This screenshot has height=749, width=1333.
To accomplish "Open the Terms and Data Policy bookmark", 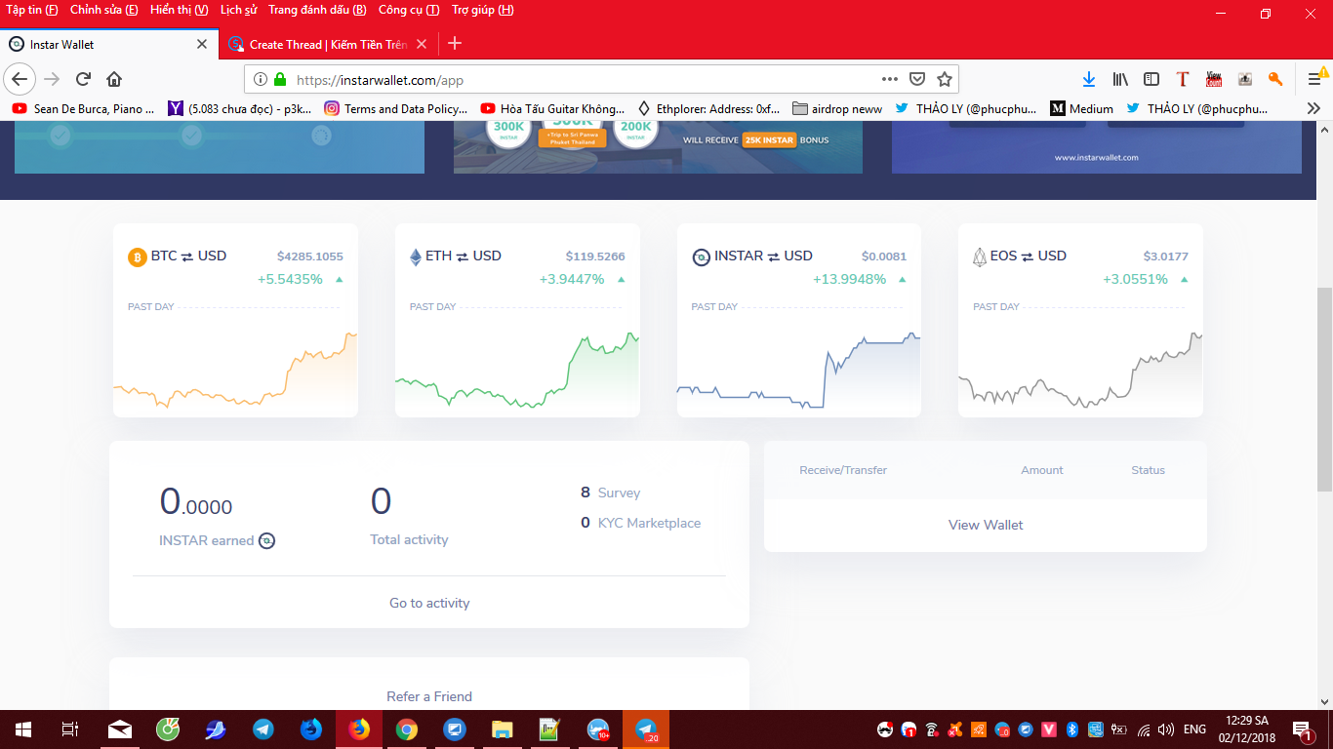I will pyautogui.click(x=396, y=108).
